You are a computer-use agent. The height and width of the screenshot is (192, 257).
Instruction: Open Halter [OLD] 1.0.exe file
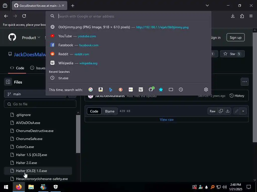38,171
